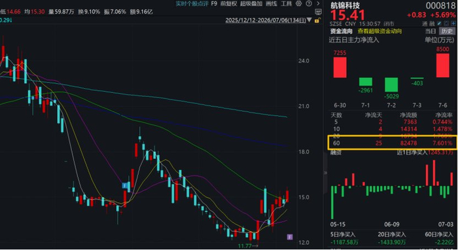458x250 pixels.
Task: Click the panel collapse handle beside the chart
Action: (x=325, y=173)
